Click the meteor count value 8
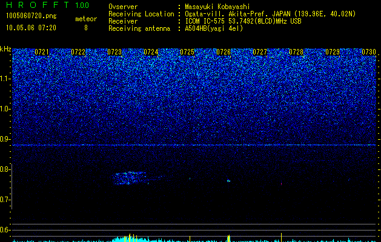This screenshot has height=242, width=381. point(86,28)
